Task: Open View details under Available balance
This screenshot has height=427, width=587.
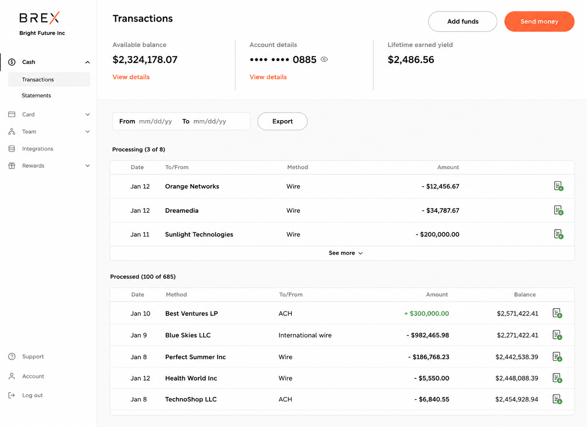Action: point(131,77)
